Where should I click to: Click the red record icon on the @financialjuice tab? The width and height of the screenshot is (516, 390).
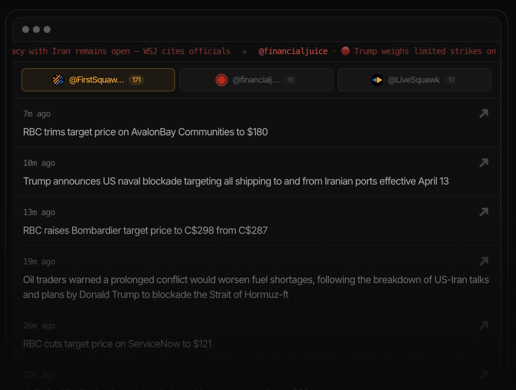pyautogui.click(x=222, y=80)
